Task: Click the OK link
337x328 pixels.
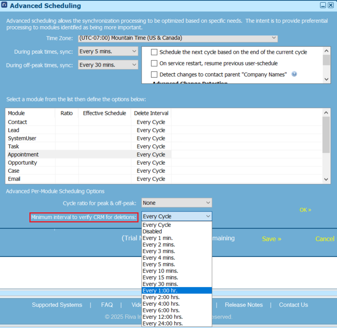Action: point(305,210)
